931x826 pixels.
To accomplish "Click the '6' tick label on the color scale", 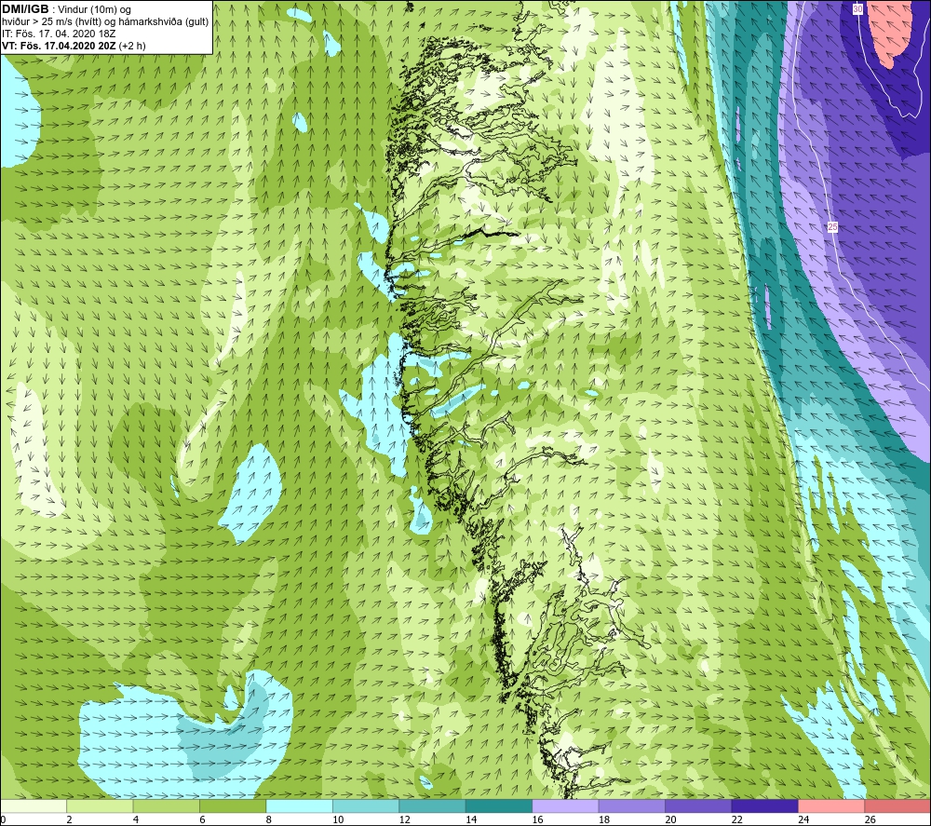I will [202, 819].
